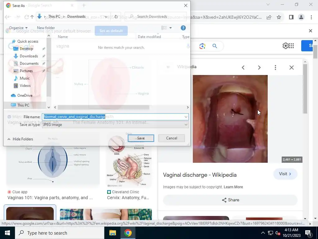Toggle Chrome side panel icon
Screen dimensions: 318x239
point(291,17)
